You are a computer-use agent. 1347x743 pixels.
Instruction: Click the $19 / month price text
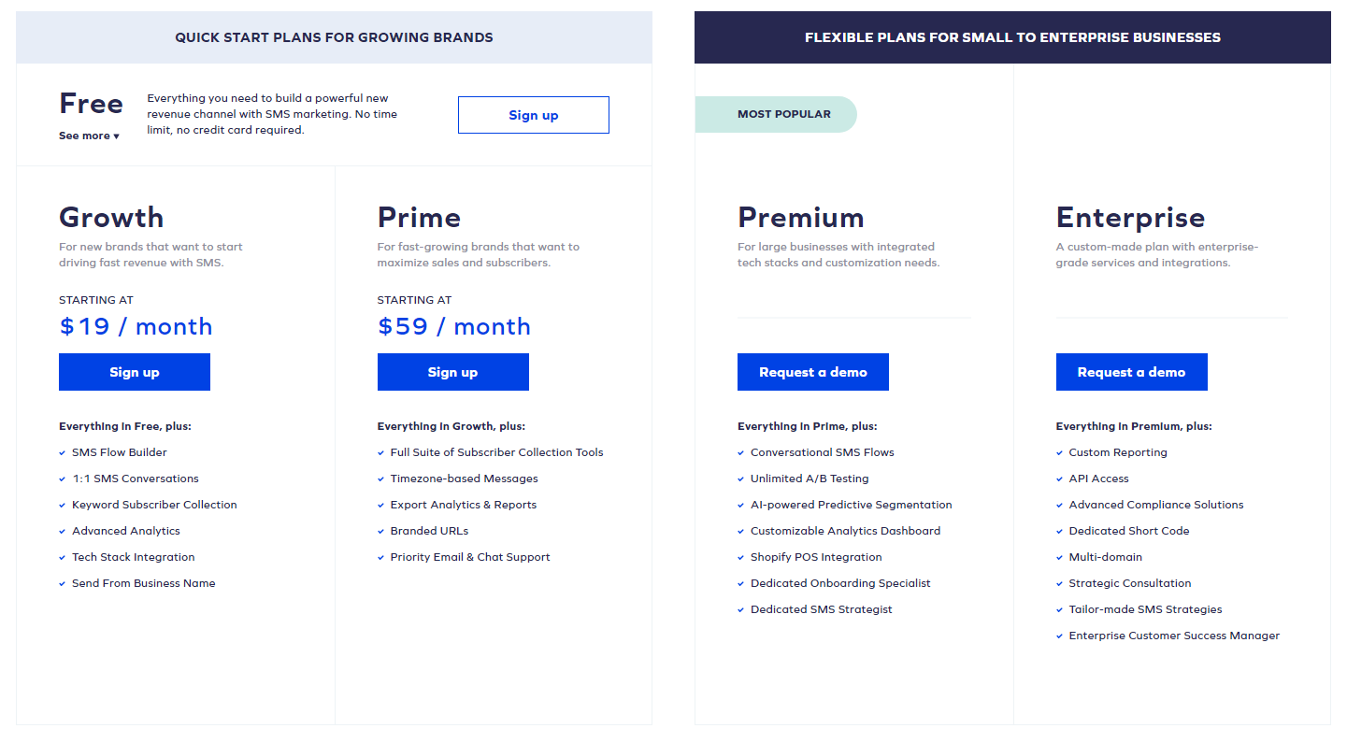(x=136, y=326)
